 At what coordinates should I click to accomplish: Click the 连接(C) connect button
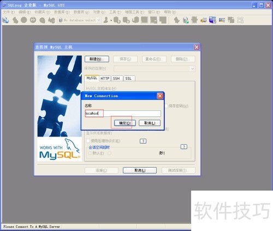pos(102,170)
